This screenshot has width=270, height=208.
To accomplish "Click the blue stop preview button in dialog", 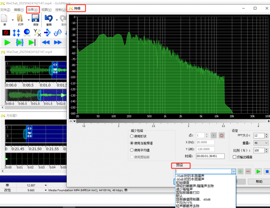I will pos(267,171).
